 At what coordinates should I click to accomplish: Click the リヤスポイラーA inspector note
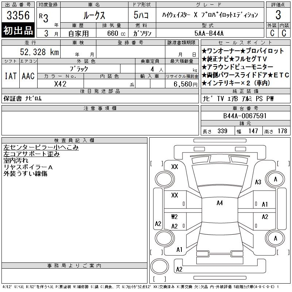[x=28, y=167]
